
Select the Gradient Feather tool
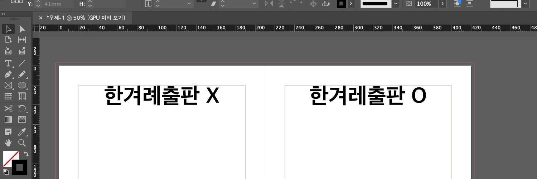[22, 120]
